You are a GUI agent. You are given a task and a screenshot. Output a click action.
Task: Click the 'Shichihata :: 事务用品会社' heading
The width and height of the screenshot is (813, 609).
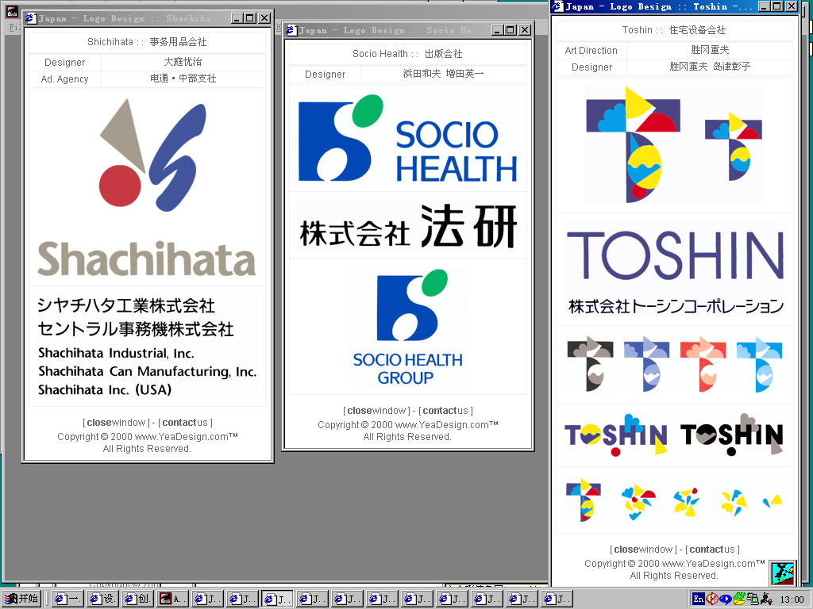pyautogui.click(x=147, y=42)
